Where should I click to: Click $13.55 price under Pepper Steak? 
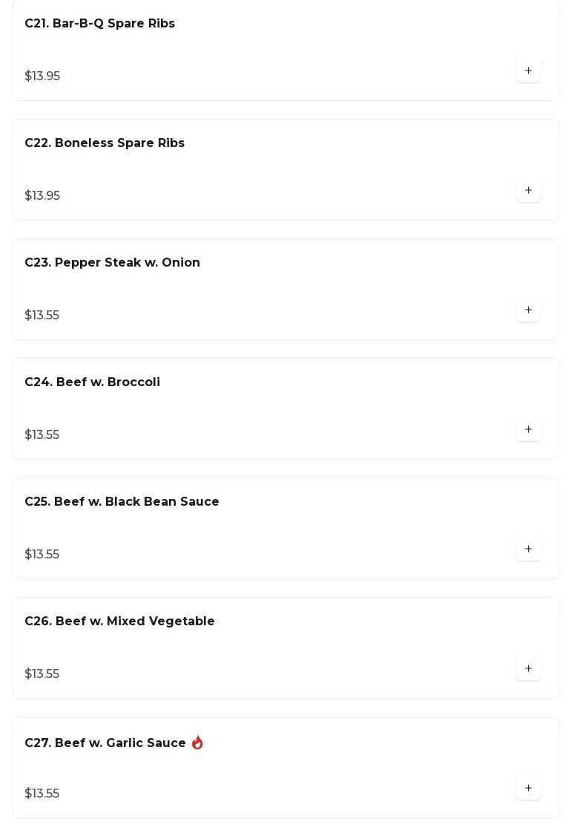point(42,316)
